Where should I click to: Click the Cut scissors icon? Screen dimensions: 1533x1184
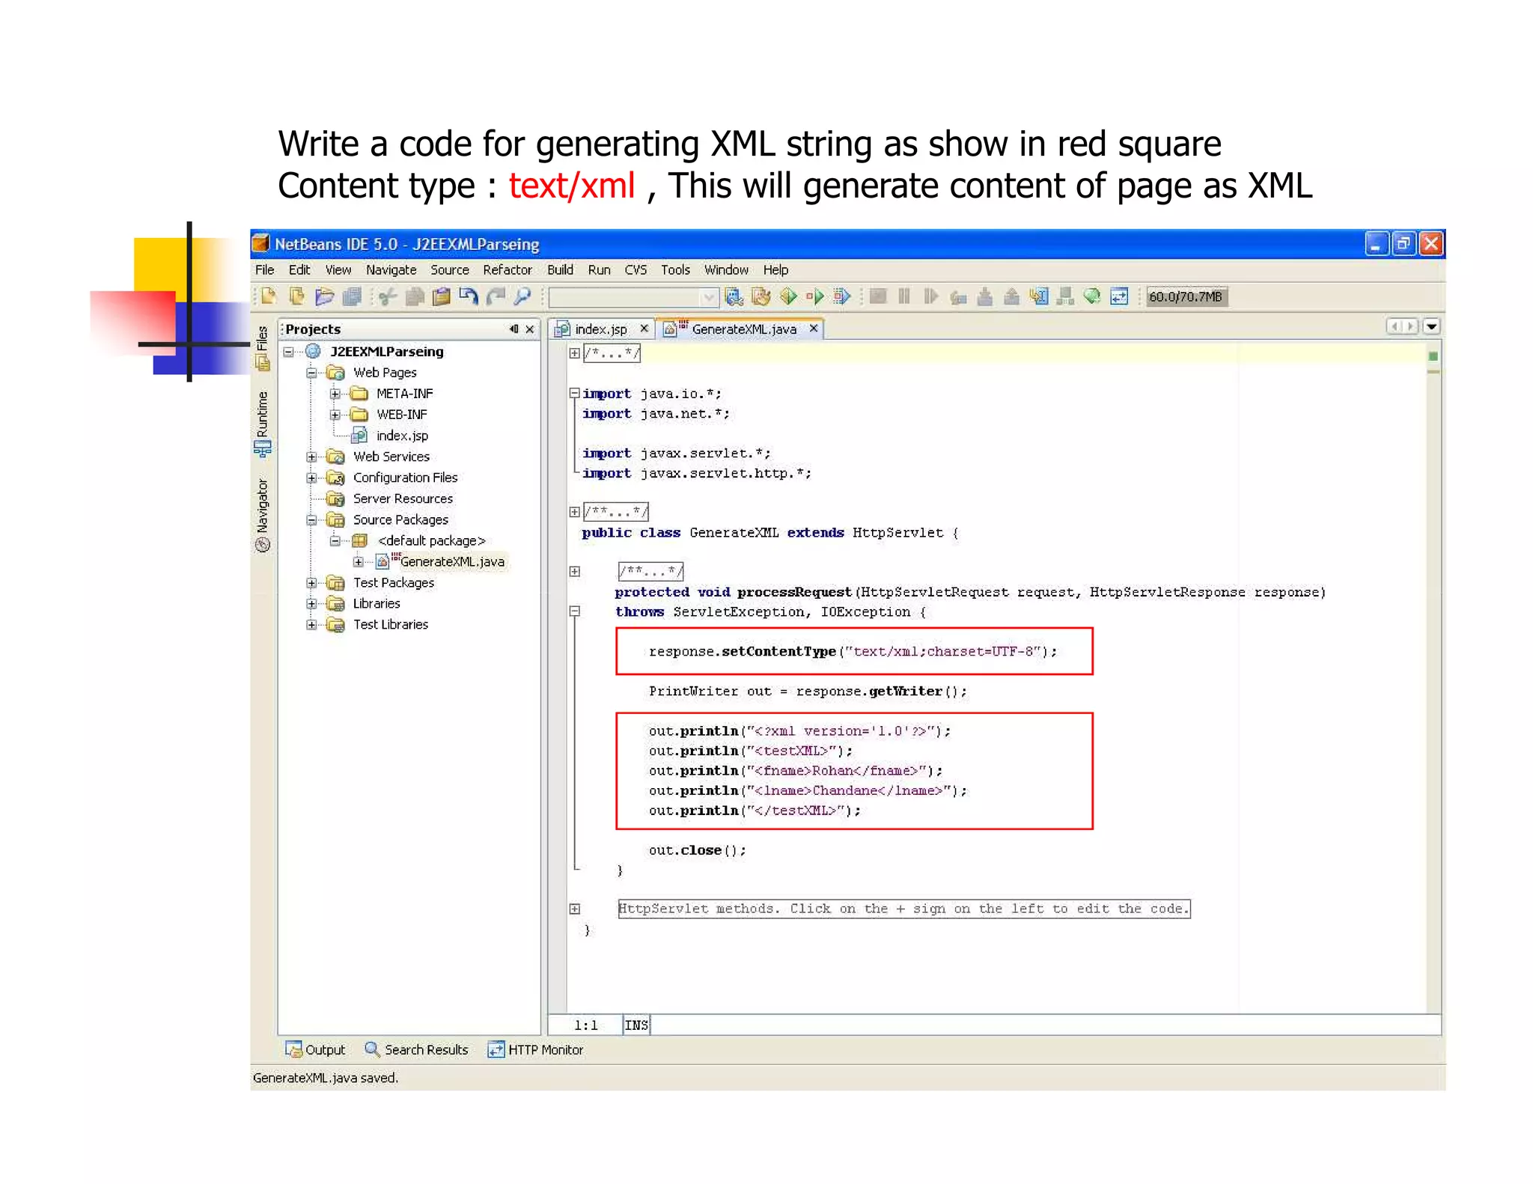pos(387,297)
